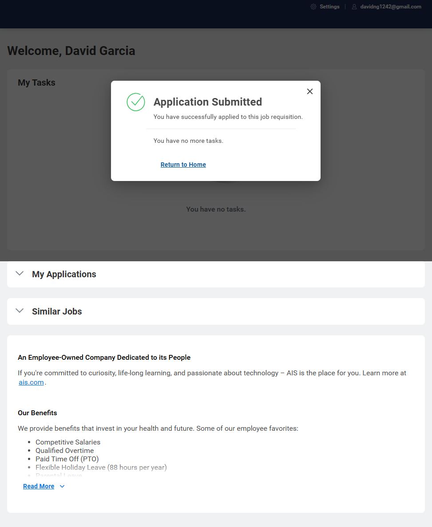Viewport: 432px width, 527px height.
Task: Click the green success checkmark icon
Action: (136, 102)
